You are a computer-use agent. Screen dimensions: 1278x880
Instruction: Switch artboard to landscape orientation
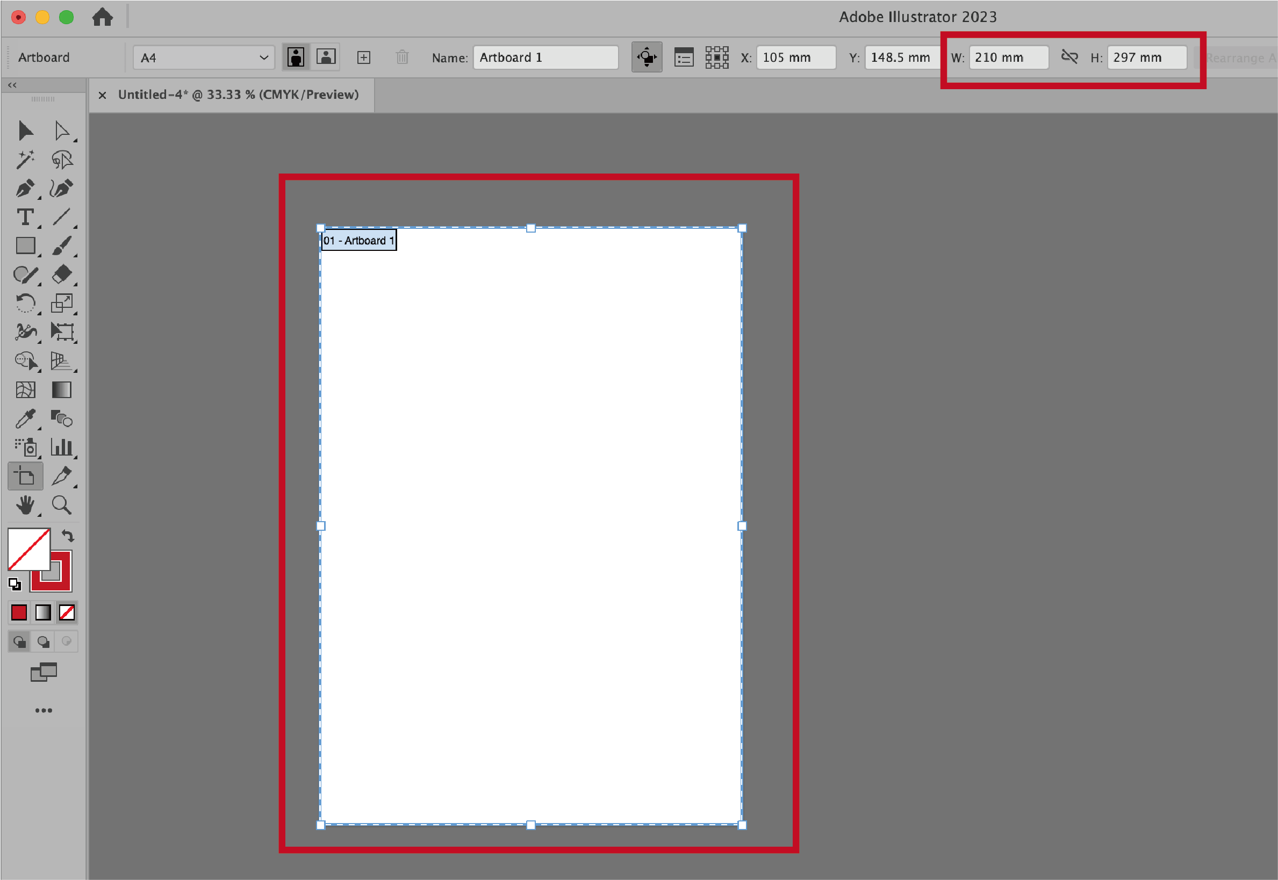click(326, 57)
